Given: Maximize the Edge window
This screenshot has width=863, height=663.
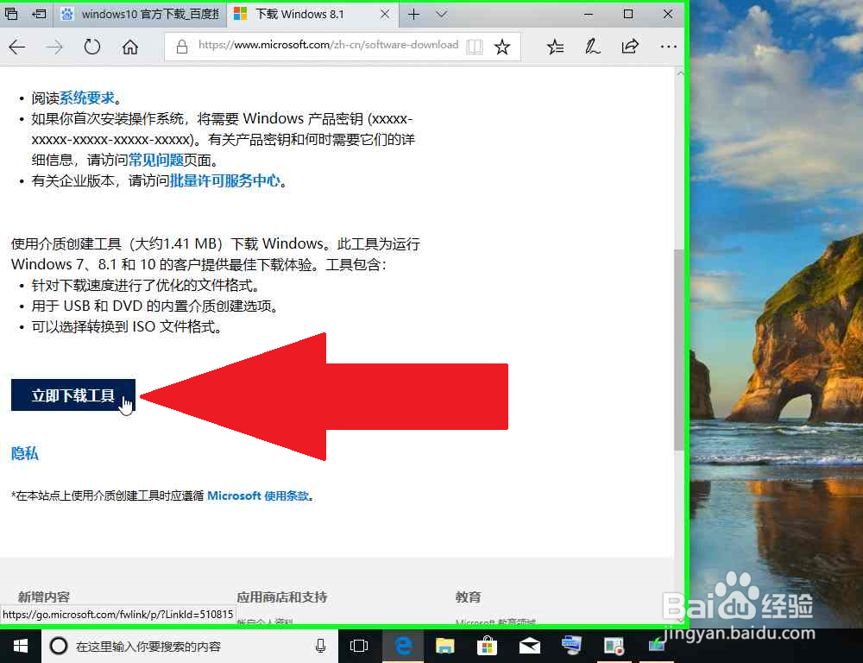Looking at the screenshot, I should (x=628, y=15).
